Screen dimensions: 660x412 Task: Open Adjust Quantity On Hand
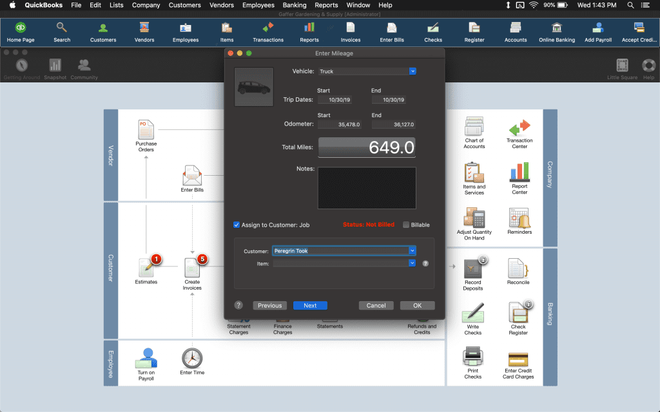(474, 223)
